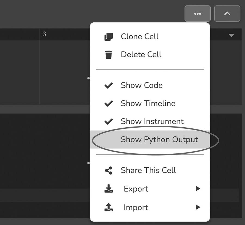
Task: Click the upper gray divider handle dot
Action: tap(88, 78)
